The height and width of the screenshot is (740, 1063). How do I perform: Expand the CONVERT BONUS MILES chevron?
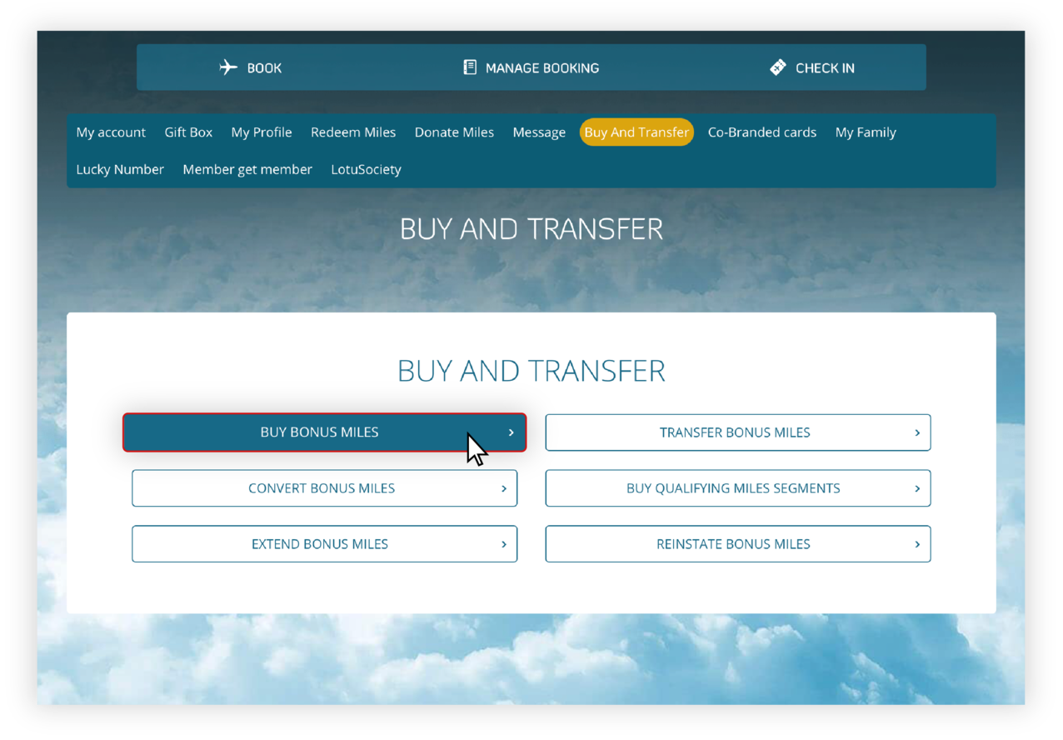[502, 488]
